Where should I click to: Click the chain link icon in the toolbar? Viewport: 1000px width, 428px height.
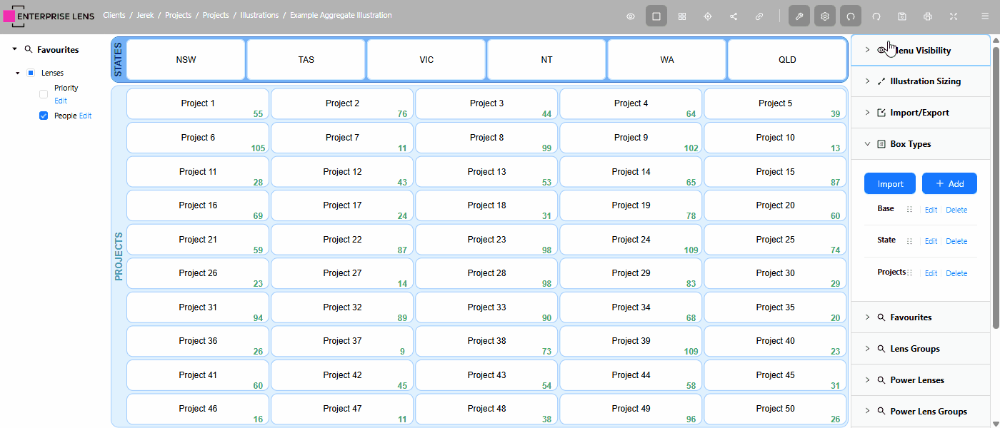tap(759, 16)
